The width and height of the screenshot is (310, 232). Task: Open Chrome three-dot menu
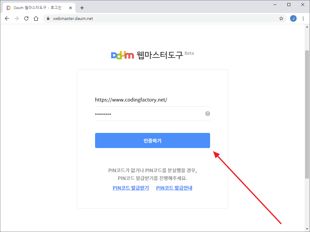(303, 18)
